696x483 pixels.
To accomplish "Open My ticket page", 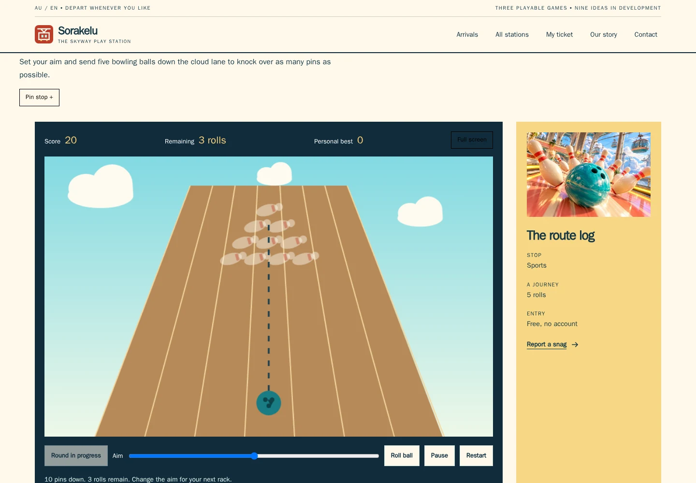I will (559, 35).
